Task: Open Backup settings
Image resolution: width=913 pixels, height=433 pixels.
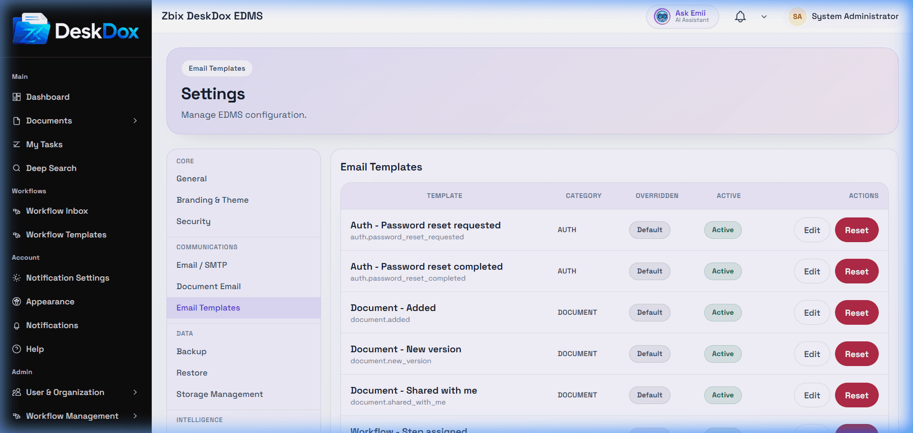Action: point(243,351)
